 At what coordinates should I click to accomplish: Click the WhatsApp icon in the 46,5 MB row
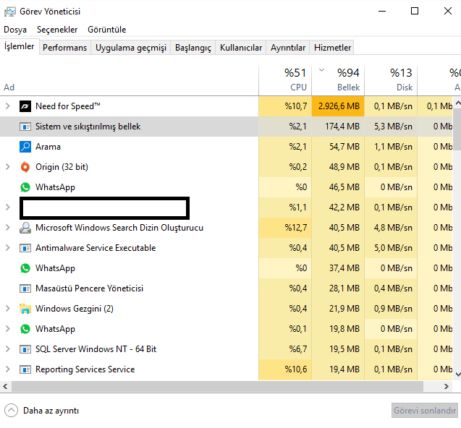[25, 187]
